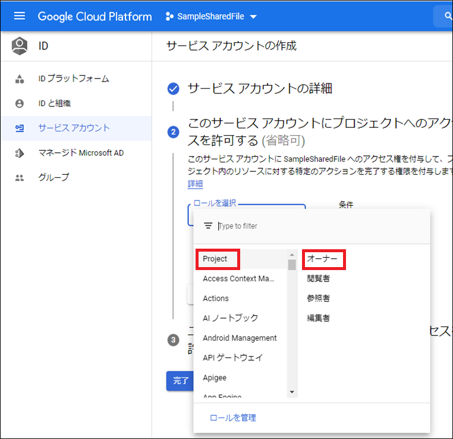
Task: Select AI ノートブック role category
Action: tap(231, 318)
